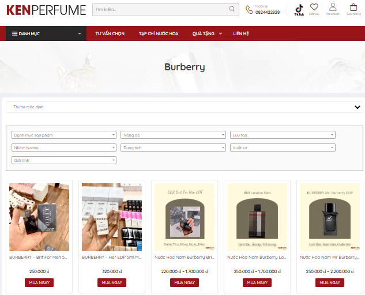Click MUA NGAY for Burberry Bri... 220.000 đ
The image size is (365, 295).
[x=185, y=283]
